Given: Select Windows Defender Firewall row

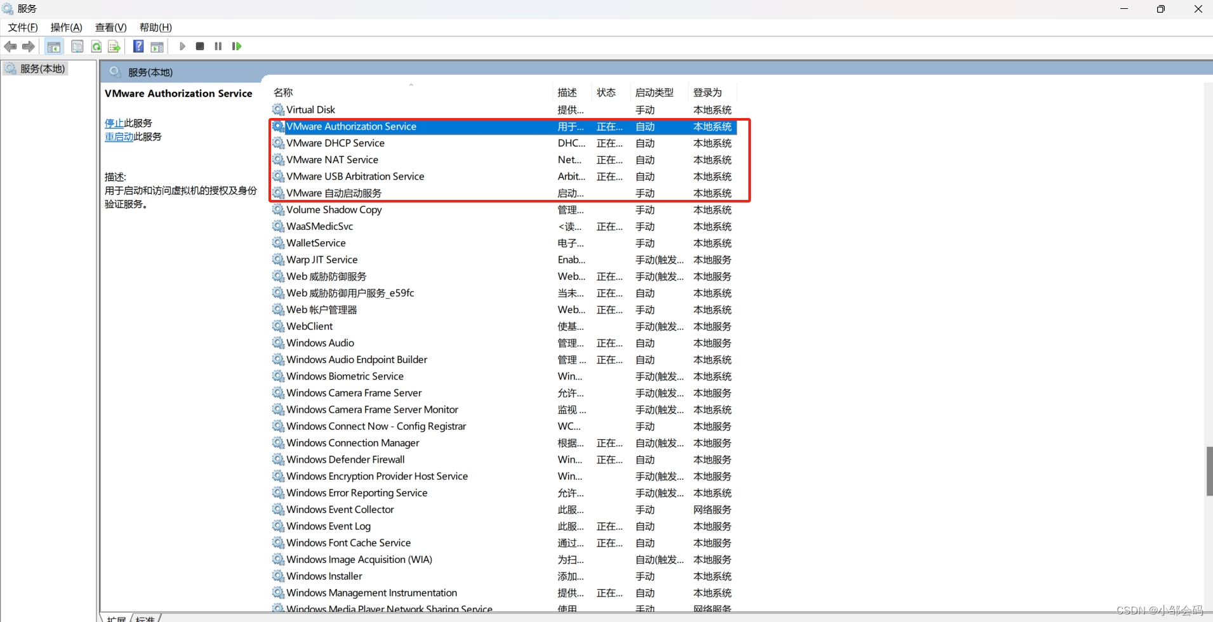Looking at the screenshot, I should coord(503,460).
